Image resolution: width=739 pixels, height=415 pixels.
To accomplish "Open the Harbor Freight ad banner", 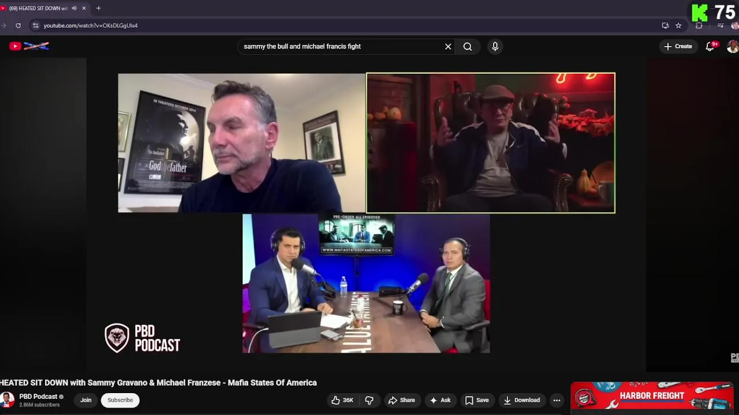I will 652,396.
